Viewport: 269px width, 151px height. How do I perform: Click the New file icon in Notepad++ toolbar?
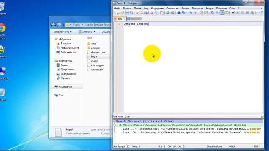[x=118, y=13]
